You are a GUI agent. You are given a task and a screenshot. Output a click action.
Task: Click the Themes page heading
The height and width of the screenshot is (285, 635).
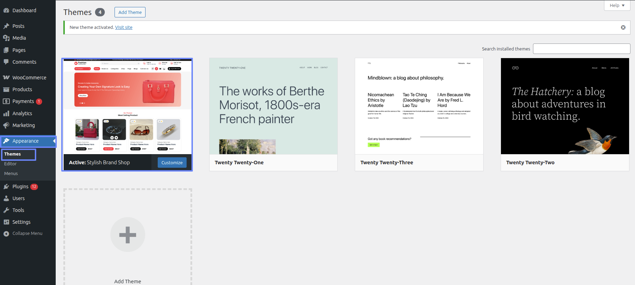click(x=78, y=12)
